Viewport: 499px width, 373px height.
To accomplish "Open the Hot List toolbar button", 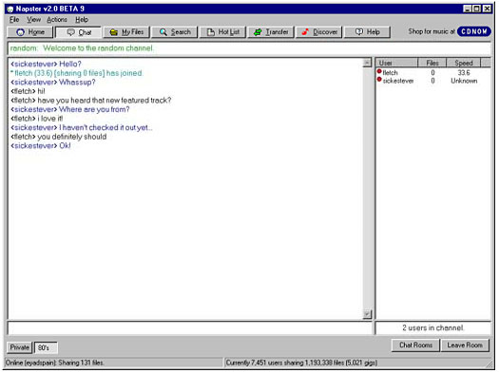I will pyautogui.click(x=222, y=32).
